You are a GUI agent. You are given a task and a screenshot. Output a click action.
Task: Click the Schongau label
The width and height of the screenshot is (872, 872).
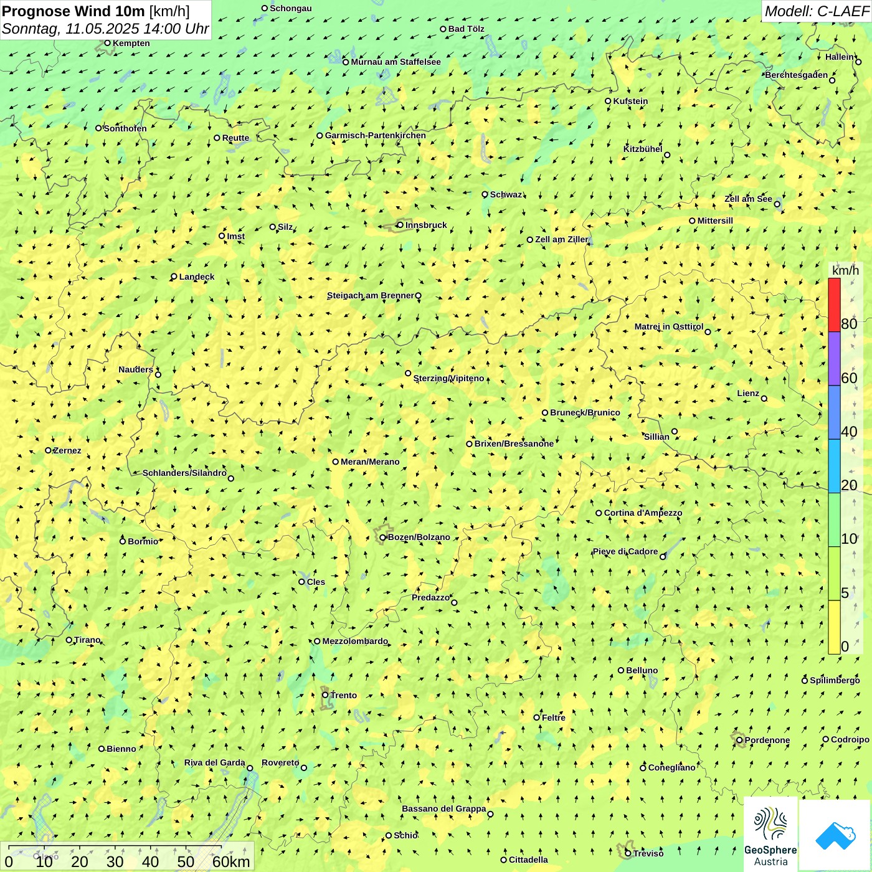pos(290,8)
